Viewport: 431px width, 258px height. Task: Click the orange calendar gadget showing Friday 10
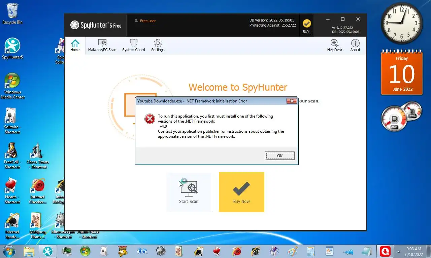point(402,73)
